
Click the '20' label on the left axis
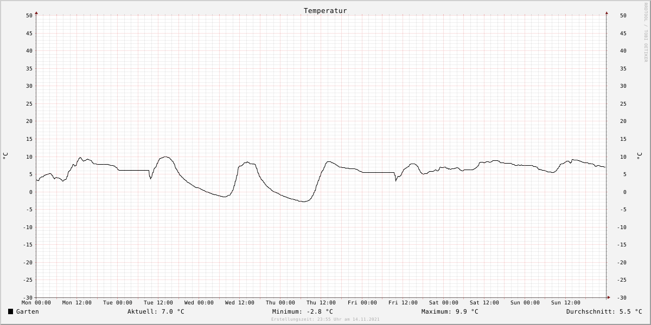tap(29, 121)
